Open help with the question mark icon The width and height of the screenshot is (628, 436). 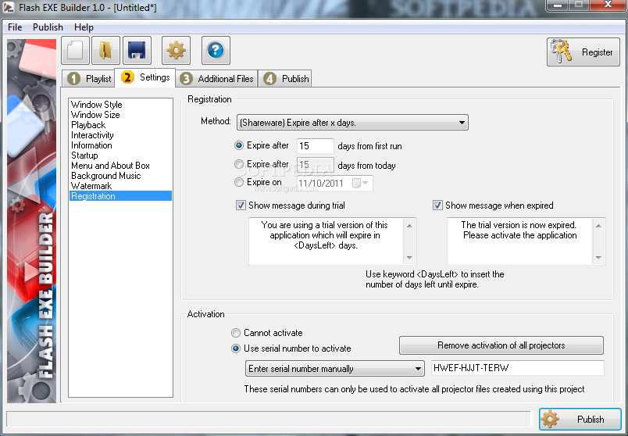(x=216, y=51)
